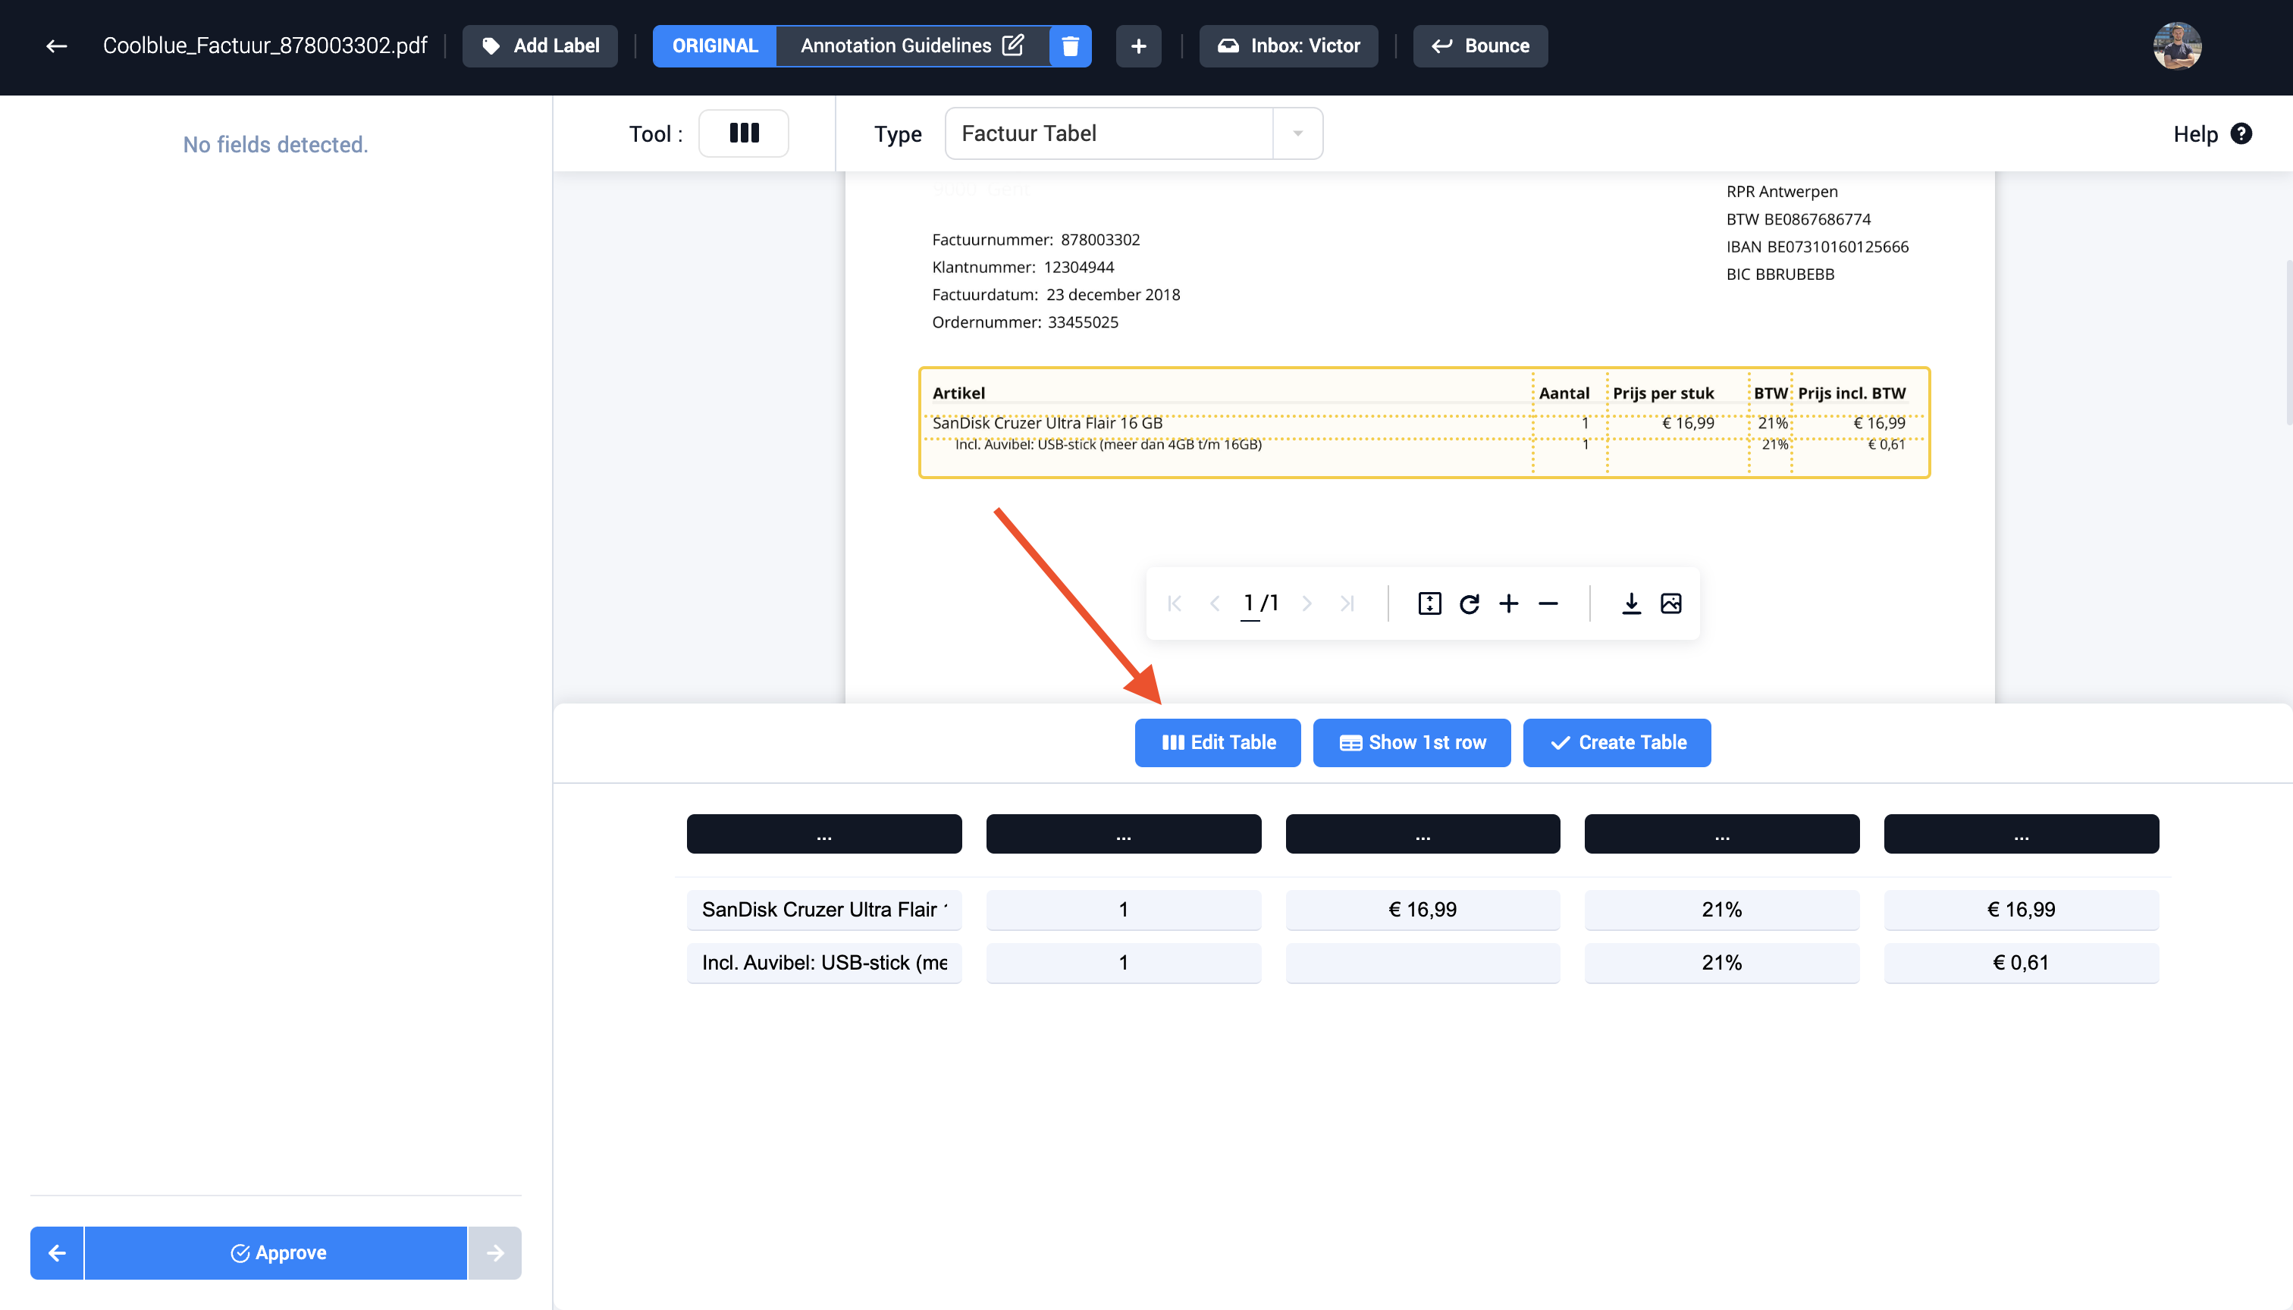This screenshot has width=2293, height=1310.
Task: Toggle Show 1st row
Action: [x=1412, y=743]
